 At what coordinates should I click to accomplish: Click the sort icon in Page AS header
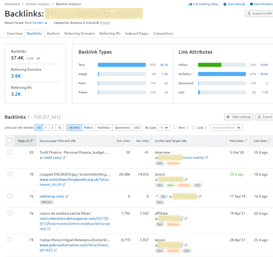click(x=32, y=141)
